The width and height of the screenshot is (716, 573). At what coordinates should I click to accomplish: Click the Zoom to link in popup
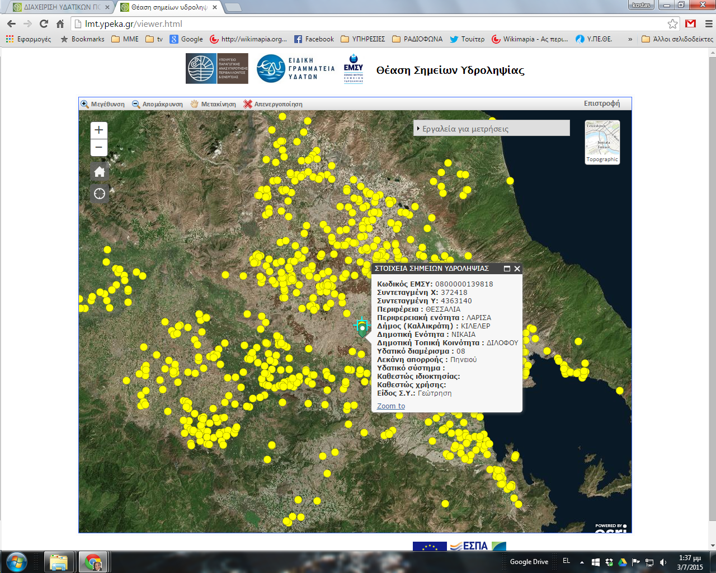(391, 406)
